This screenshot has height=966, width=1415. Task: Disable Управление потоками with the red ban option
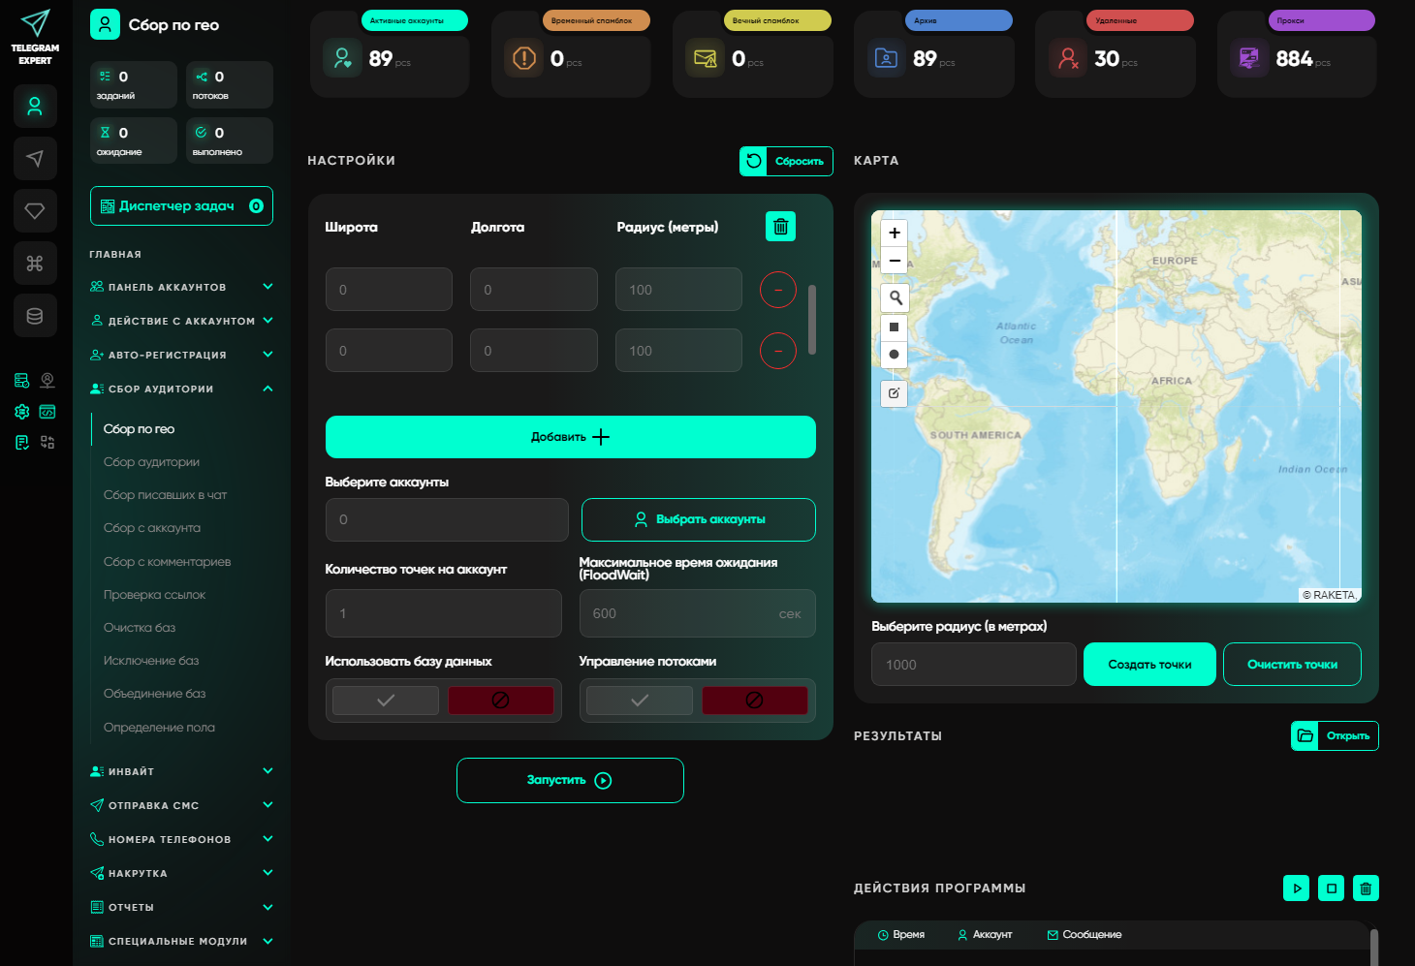755,701
